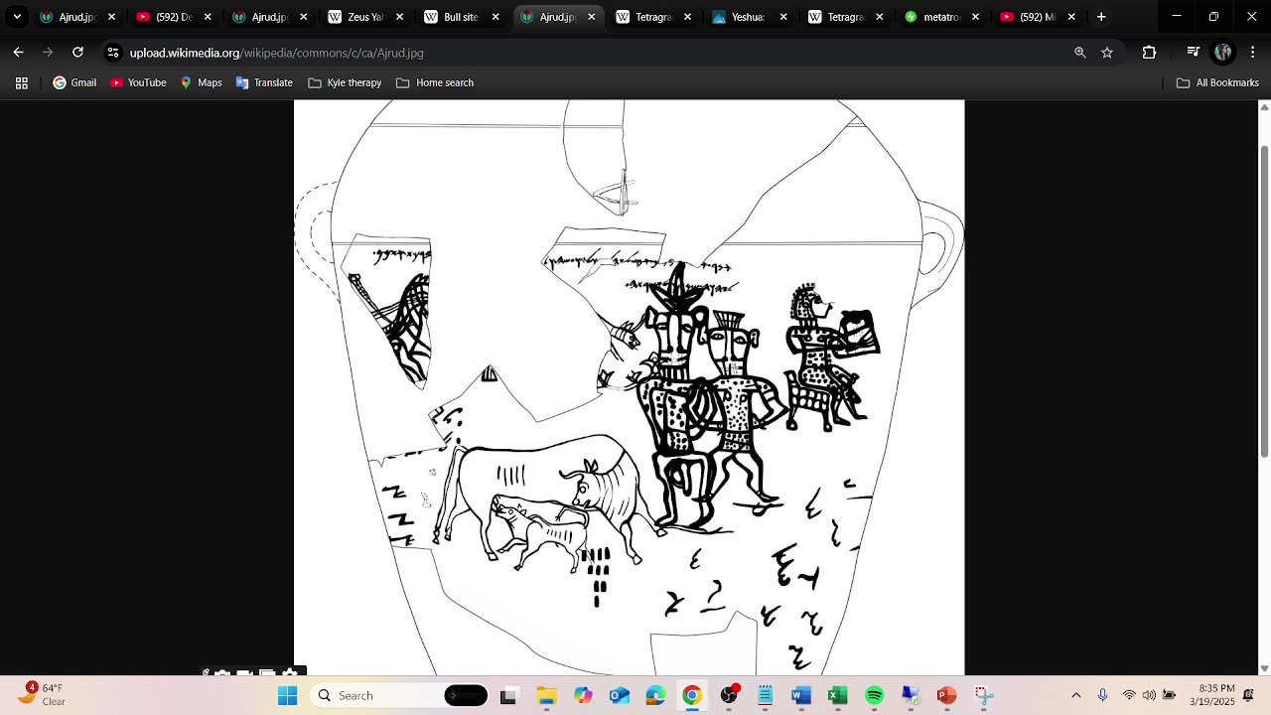Viewport: 1271px width, 715px height.
Task: Open the volume speaker tray icon
Action: [1149, 695]
